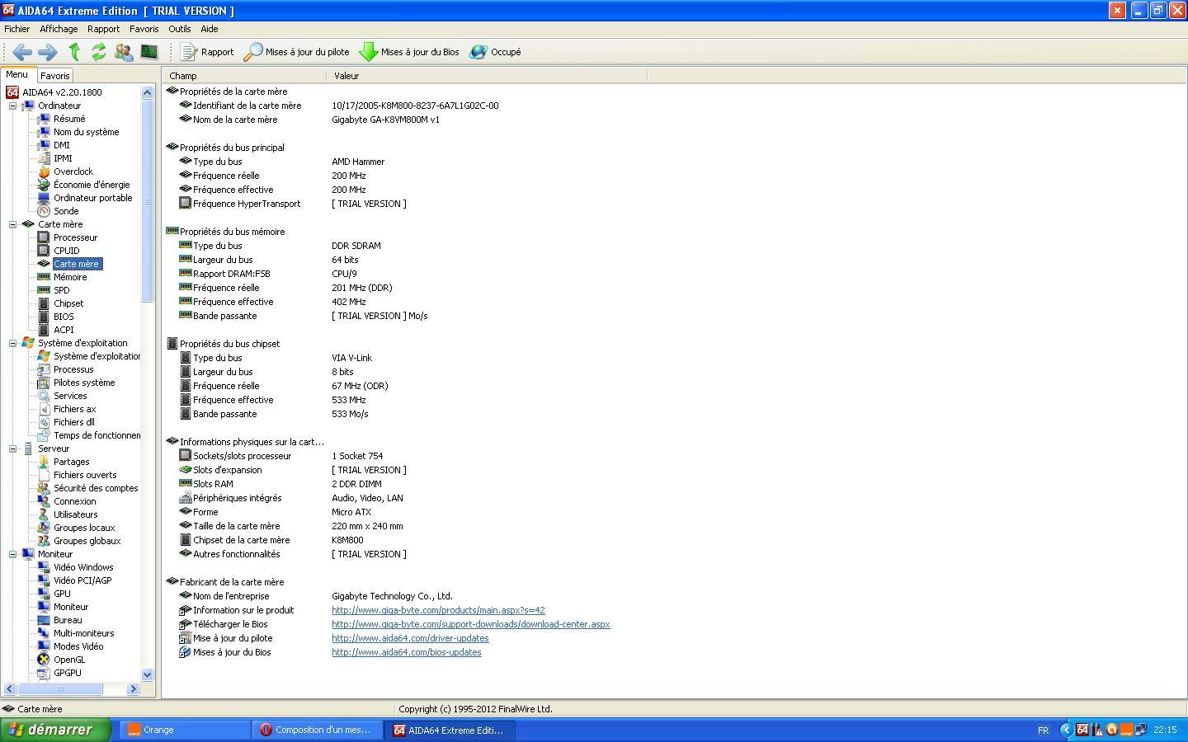Switch to Orange taskbar window
The height and width of the screenshot is (742, 1188).
click(x=186, y=730)
